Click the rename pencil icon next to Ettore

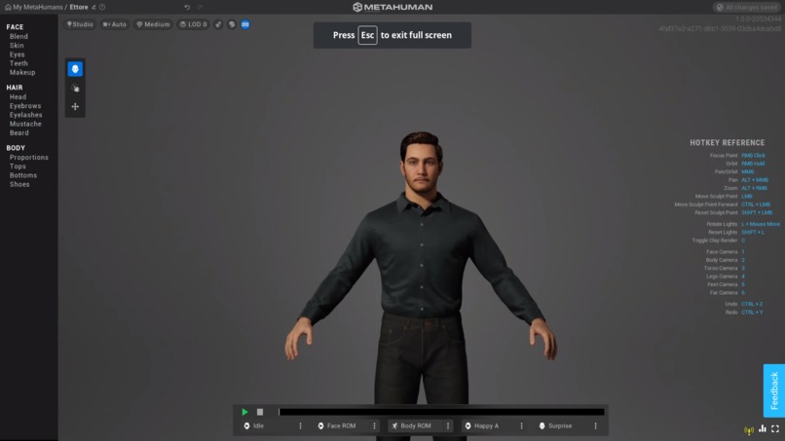[x=93, y=7]
